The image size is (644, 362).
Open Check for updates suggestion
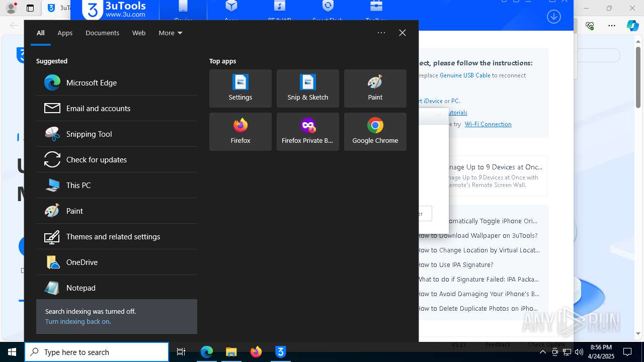[117, 159]
